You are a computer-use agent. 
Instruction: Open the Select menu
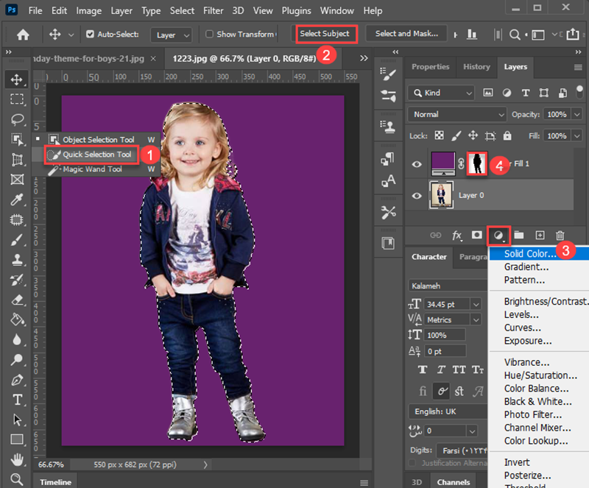click(x=182, y=10)
